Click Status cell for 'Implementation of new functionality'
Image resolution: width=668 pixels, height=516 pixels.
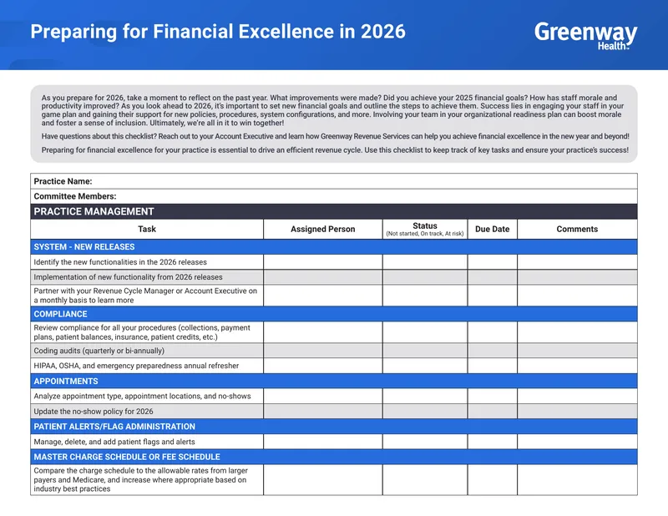pyautogui.click(x=425, y=277)
